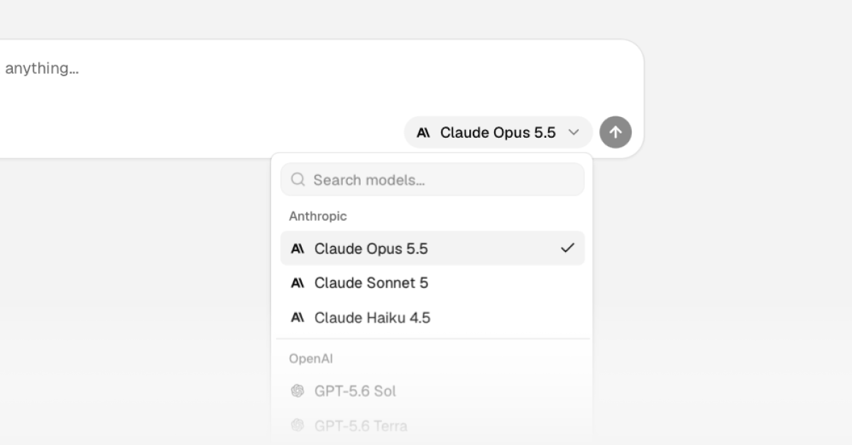Pick the GPT-5.6 Terra model
Image resolution: width=852 pixels, height=445 pixels.
[432, 425]
